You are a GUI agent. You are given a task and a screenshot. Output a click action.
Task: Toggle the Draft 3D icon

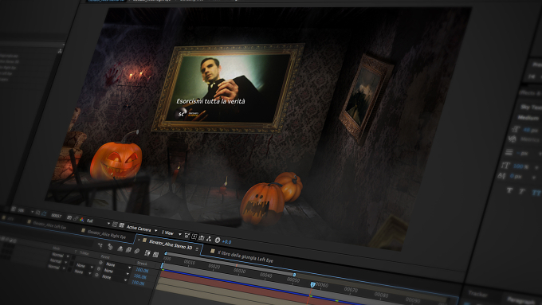[x=110, y=247]
